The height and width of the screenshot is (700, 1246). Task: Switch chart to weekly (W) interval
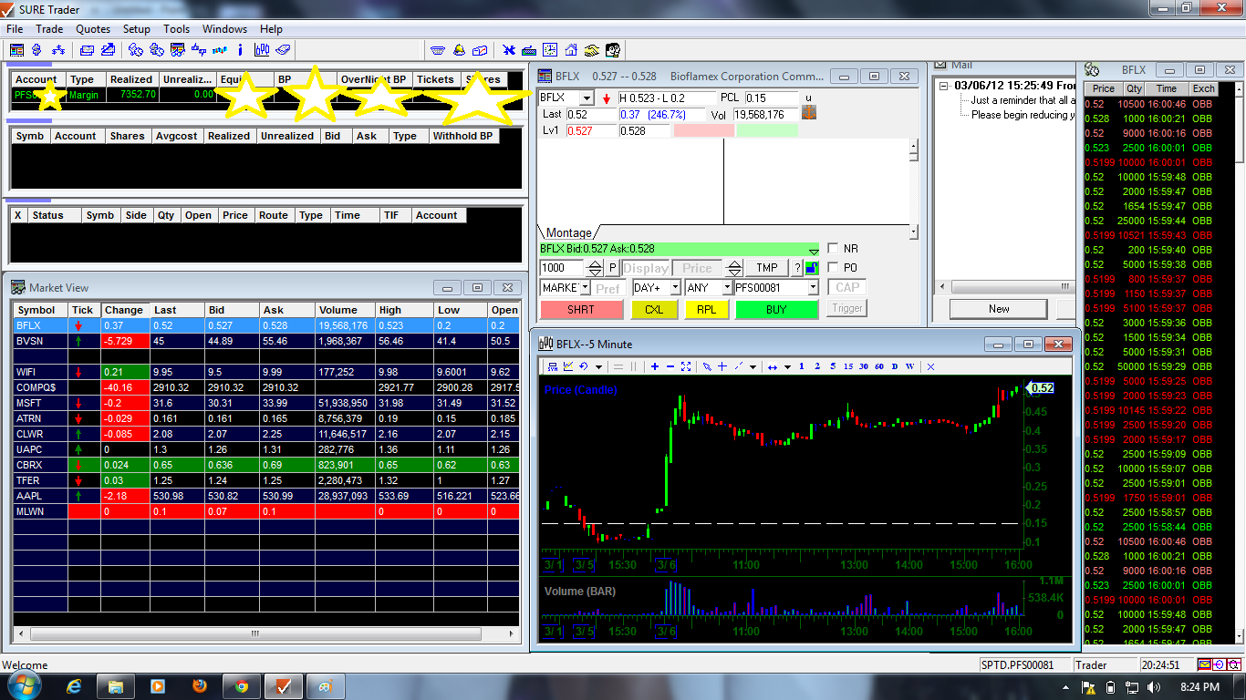tap(909, 366)
